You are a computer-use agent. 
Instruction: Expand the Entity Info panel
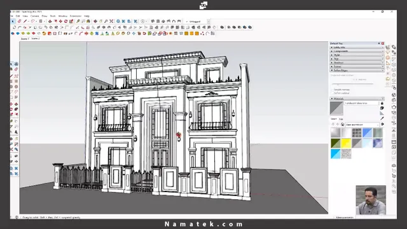(x=357, y=48)
